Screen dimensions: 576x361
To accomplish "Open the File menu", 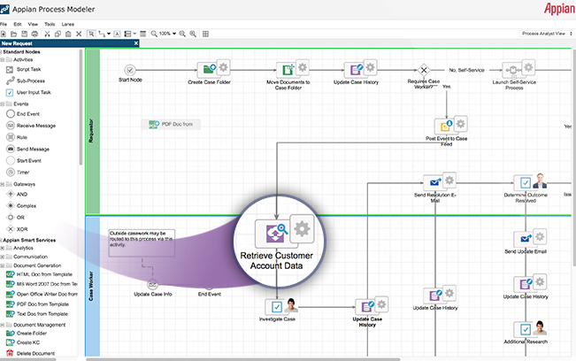I will point(4,24).
